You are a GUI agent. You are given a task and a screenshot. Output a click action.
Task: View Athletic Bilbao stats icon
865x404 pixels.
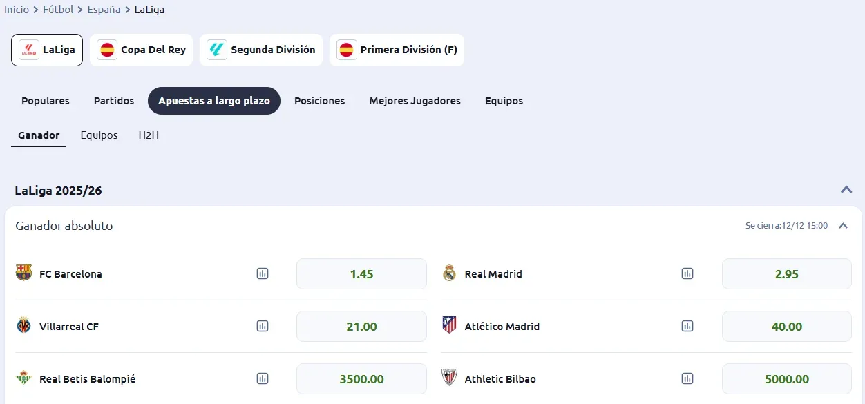point(687,379)
